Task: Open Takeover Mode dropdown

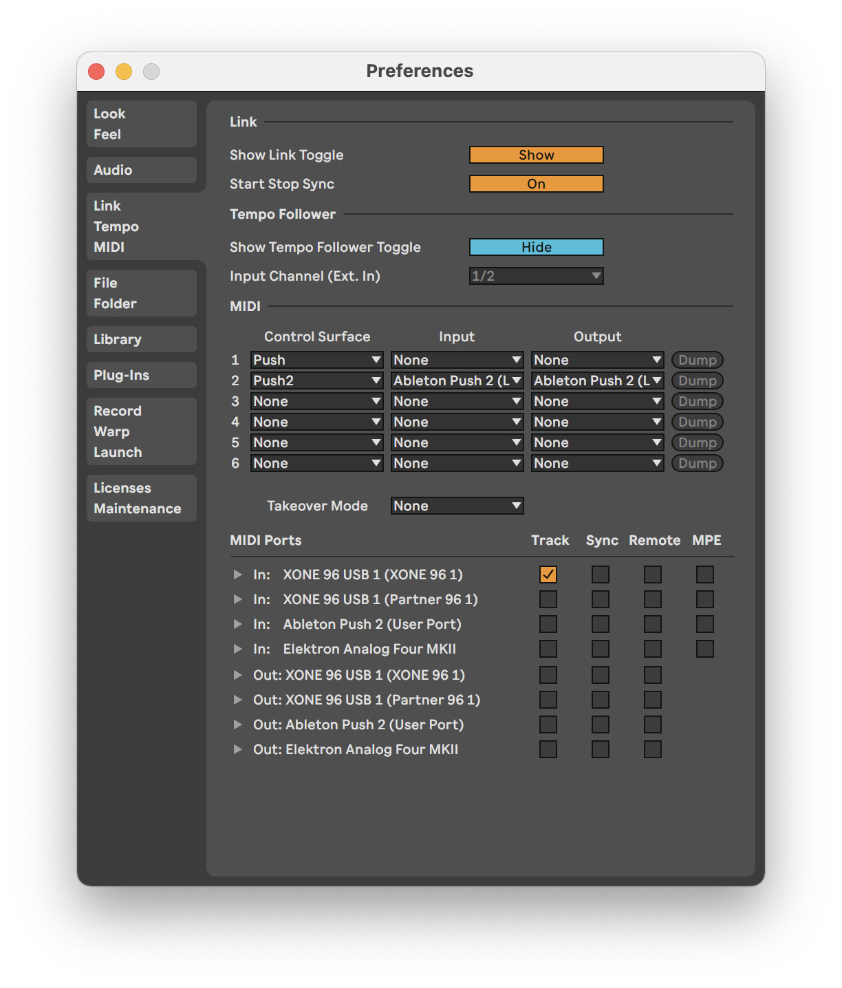Action: [x=457, y=506]
